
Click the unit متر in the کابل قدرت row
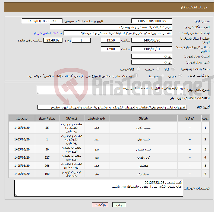97,158
